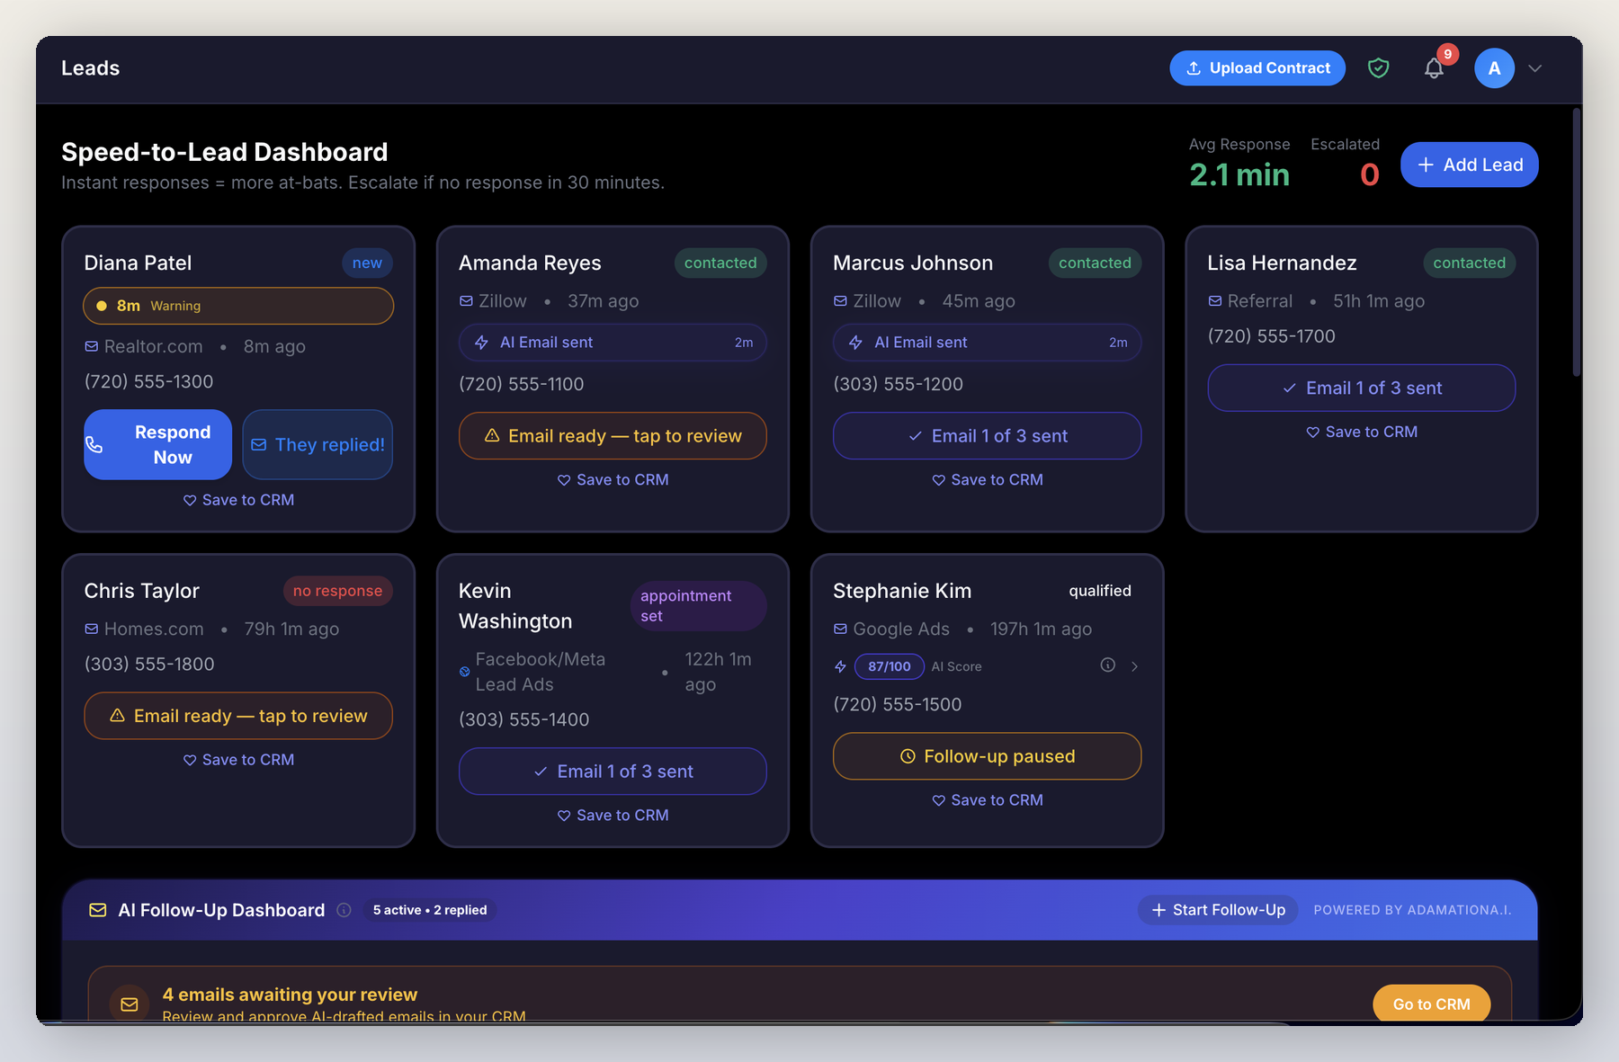Open the profile avatar marked A
This screenshot has width=1619, height=1062.
[x=1493, y=67]
